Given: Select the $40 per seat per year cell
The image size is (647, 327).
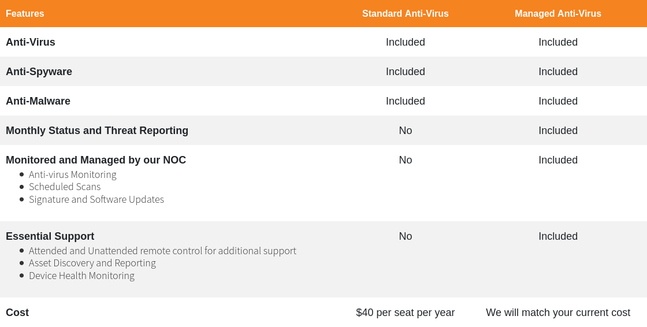Looking at the screenshot, I should pyautogui.click(x=405, y=313).
